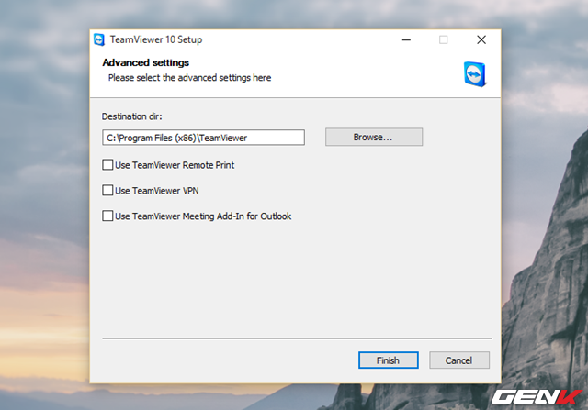Cancel the TeamViewer installation
This screenshot has height=410, width=588.
(x=458, y=360)
